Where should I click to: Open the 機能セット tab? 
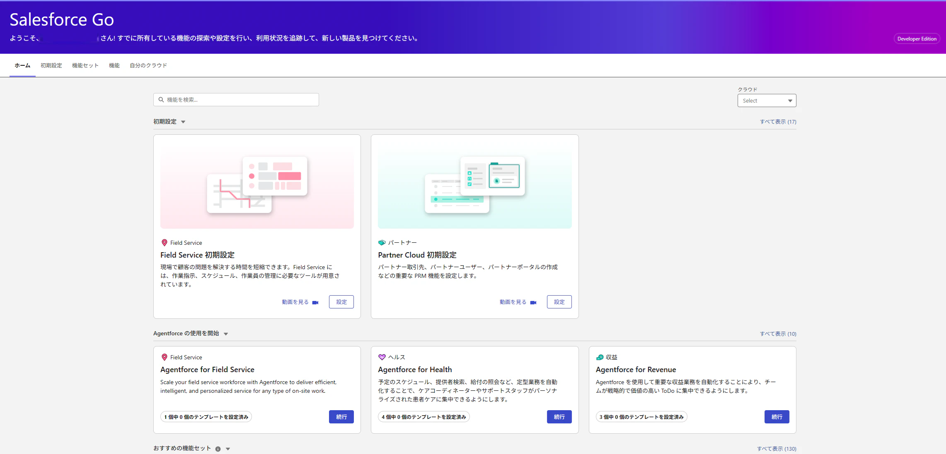pos(85,65)
